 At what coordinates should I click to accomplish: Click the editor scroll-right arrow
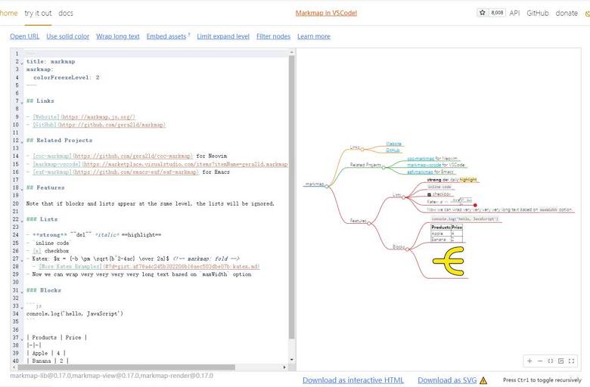coord(284,367)
